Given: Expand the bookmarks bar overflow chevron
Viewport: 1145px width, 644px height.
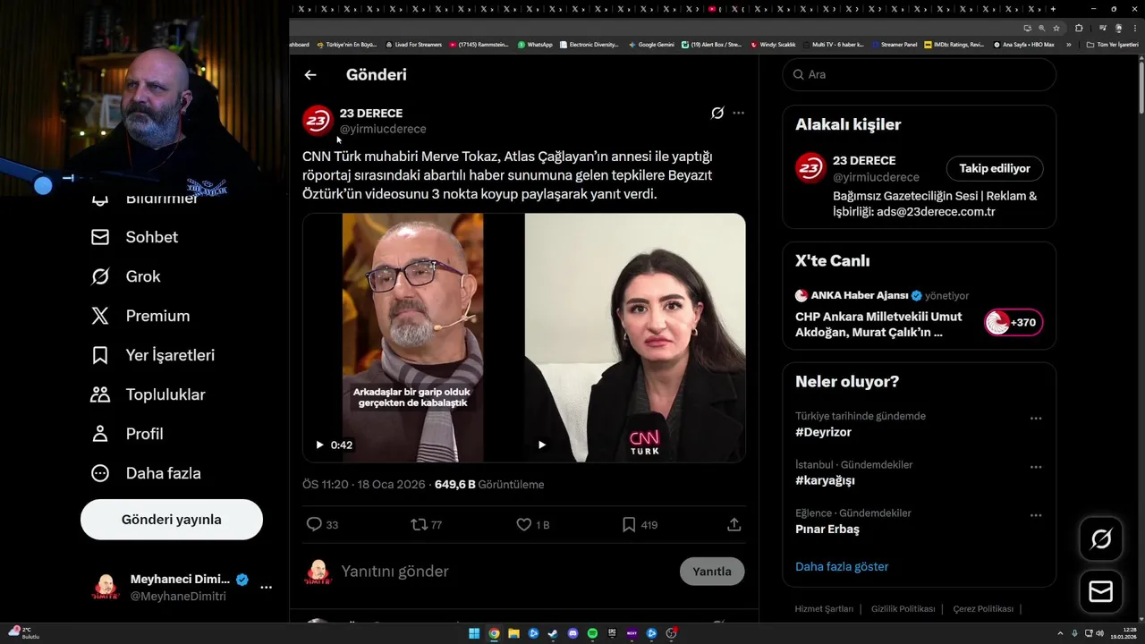Looking at the screenshot, I should pyautogui.click(x=1068, y=45).
